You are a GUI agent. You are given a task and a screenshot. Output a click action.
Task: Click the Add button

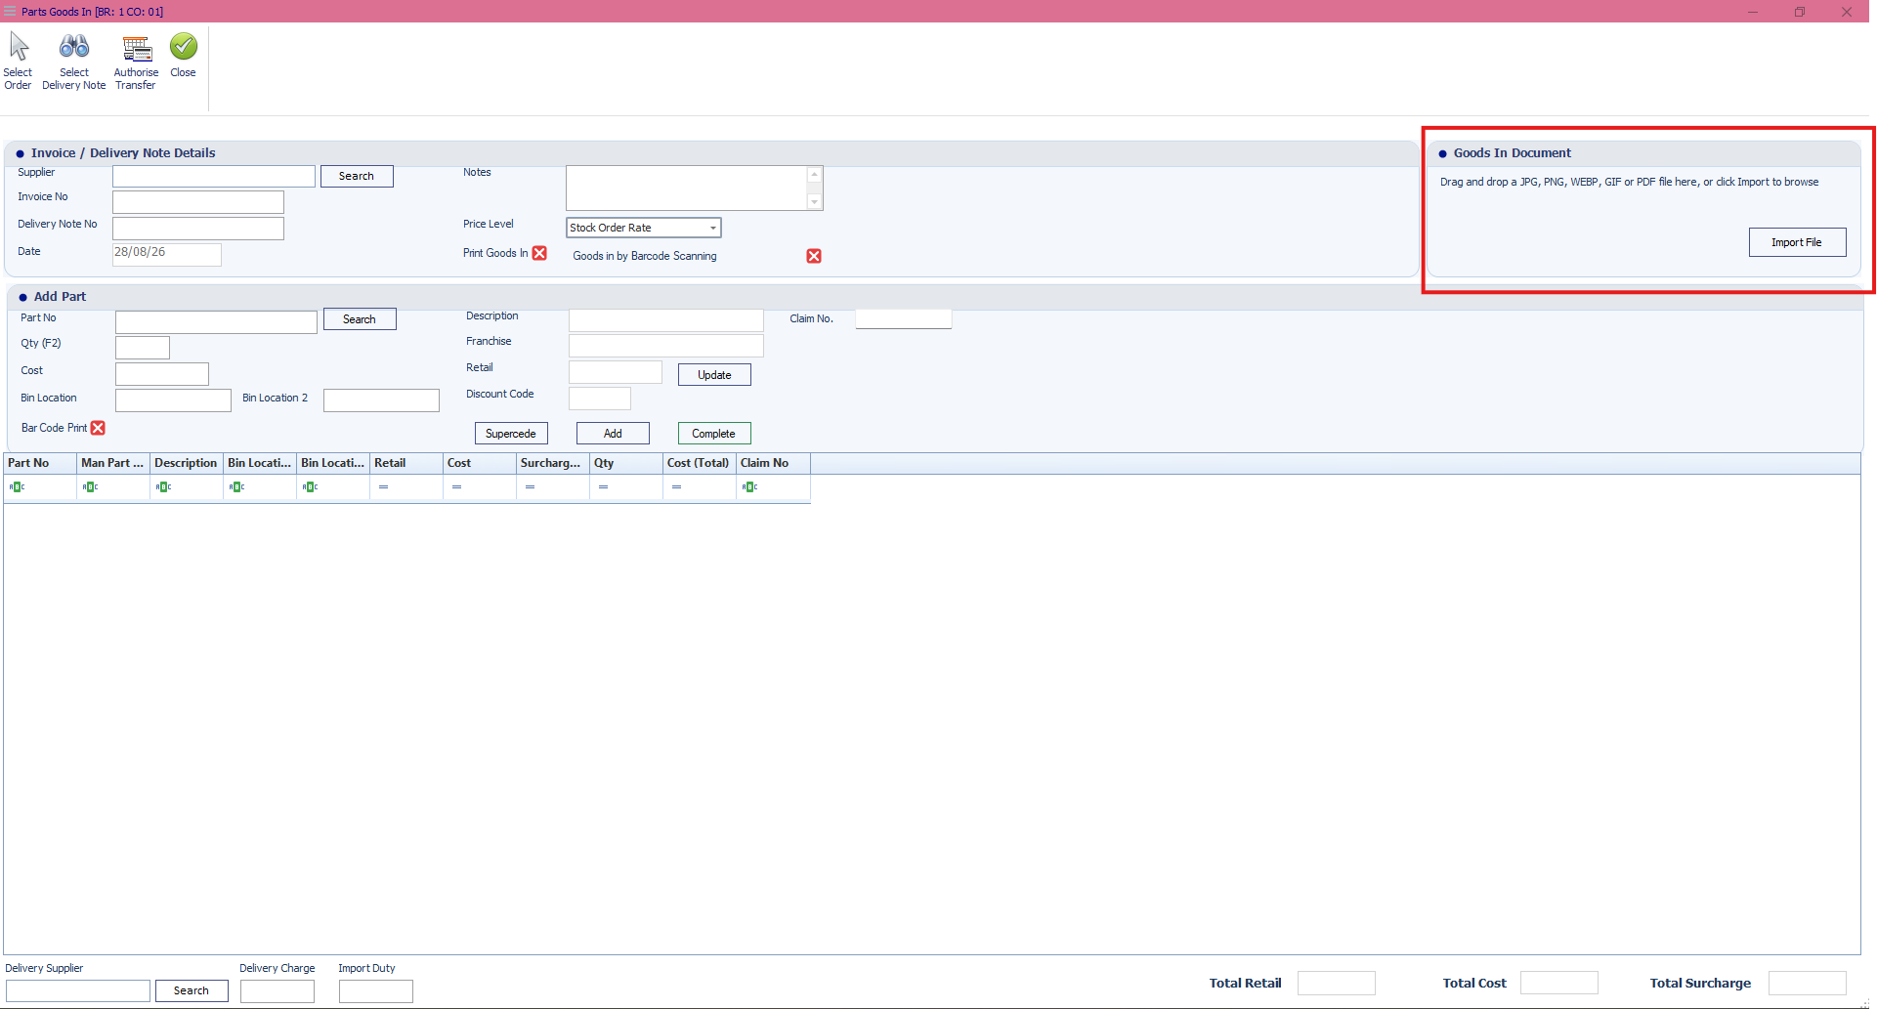(x=613, y=434)
